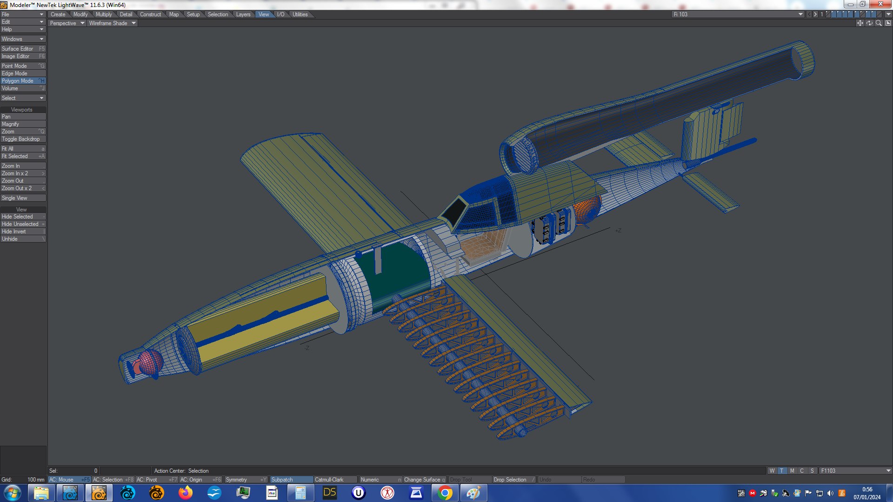893x502 pixels.
Task: Open Google Chrome from the taskbar
Action: click(445, 493)
